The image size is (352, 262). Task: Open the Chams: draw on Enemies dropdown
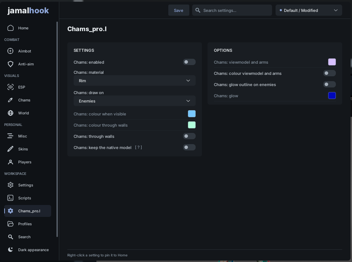[x=135, y=101]
